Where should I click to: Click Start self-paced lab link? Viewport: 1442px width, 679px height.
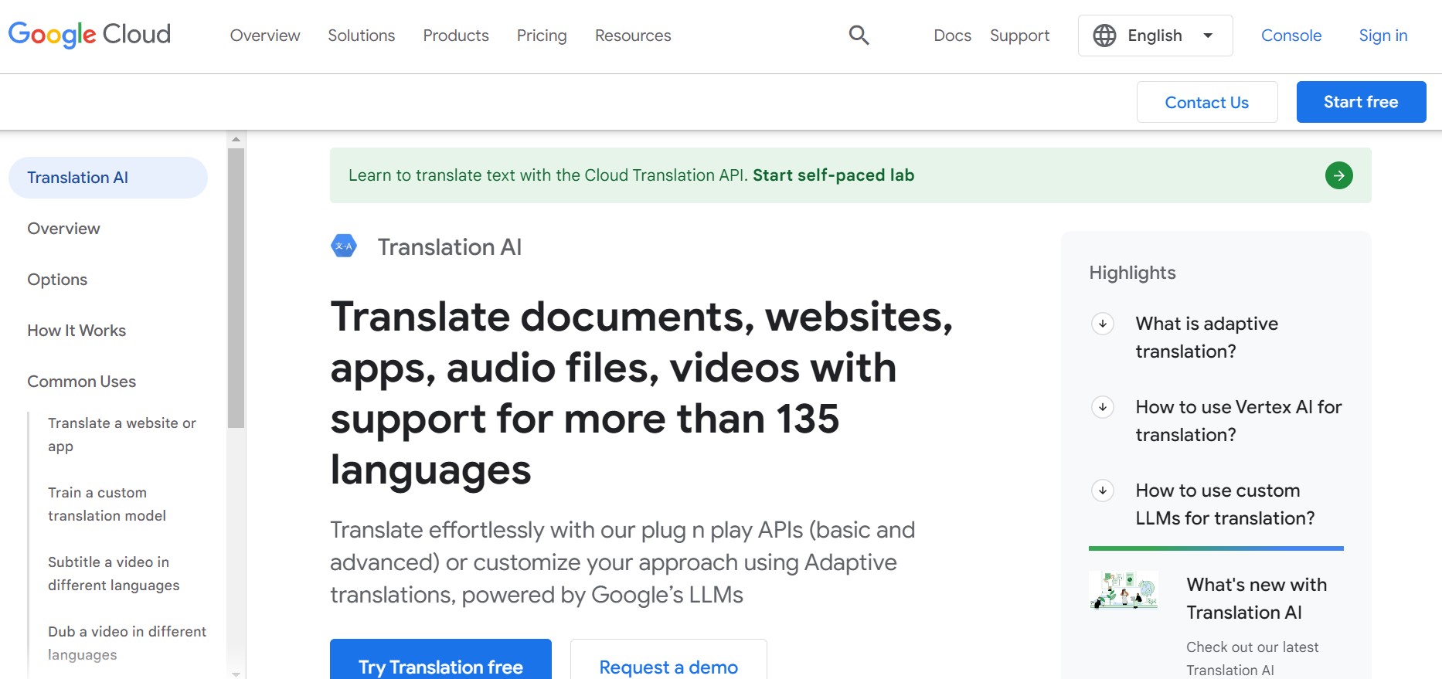click(833, 175)
